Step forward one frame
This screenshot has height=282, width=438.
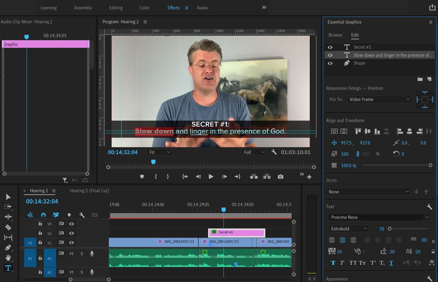pos(224,177)
